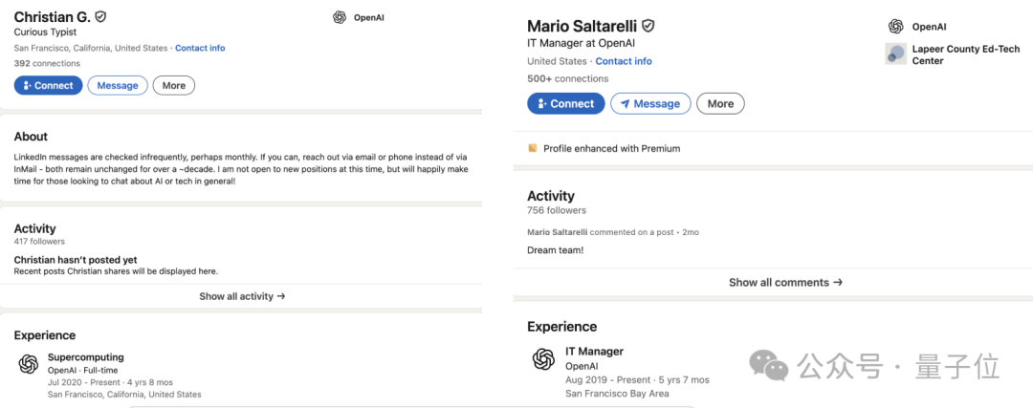Connect with Christian G.

coord(48,85)
